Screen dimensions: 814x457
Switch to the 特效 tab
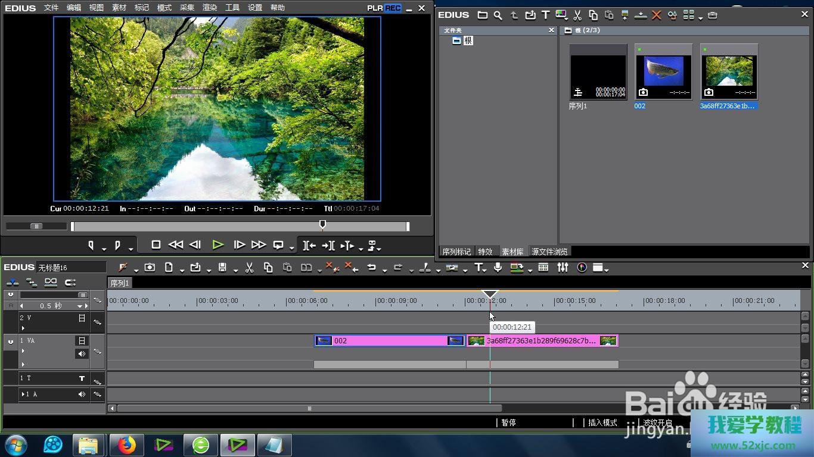click(485, 252)
